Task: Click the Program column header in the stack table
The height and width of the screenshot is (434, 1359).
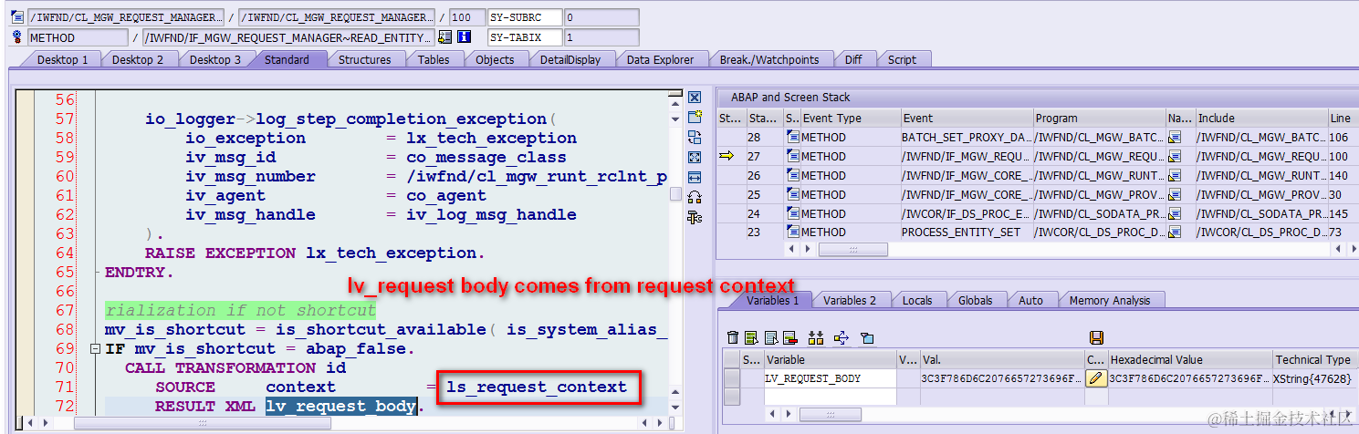Action: point(1099,118)
